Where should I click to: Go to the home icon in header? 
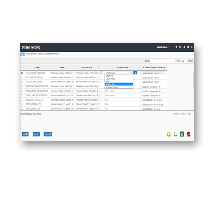pyautogui.click(x=176, y=47)
